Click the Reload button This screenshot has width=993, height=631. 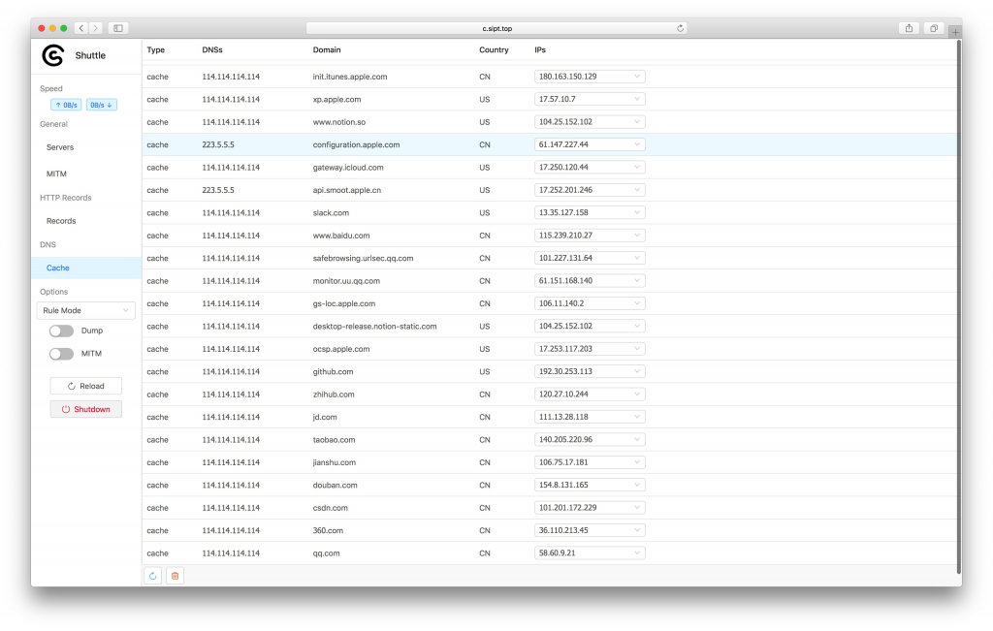[x=86, y=386]
